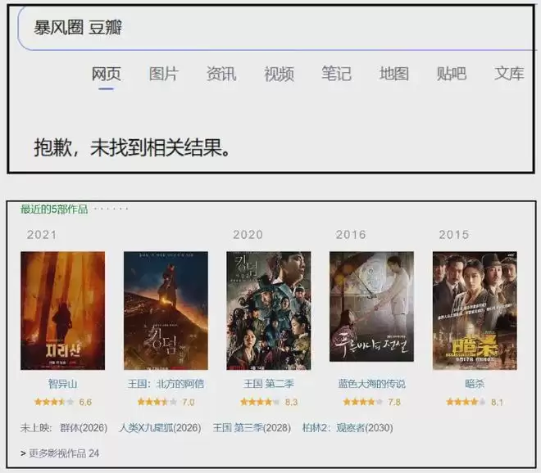Open the 蓝色大海的传说 poster thumbnail
The height and width of the screenshot is (473, 541).
pos(371,311)
